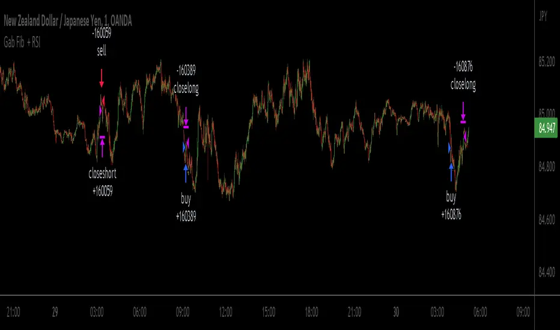Click the 84.600 price axis label
560x330 pixels.
pyautogui.click(x=546, y=220)
